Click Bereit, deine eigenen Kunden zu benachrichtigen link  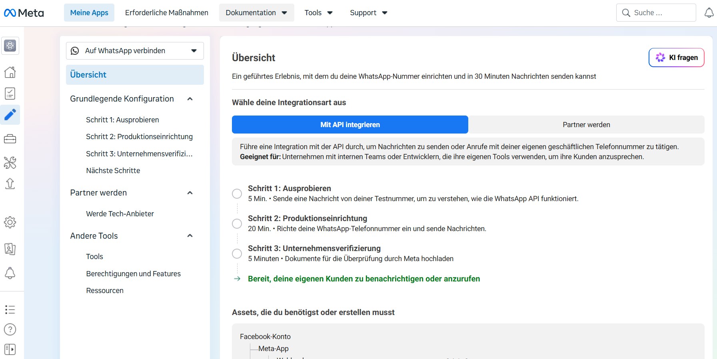(x=364, y=279)
